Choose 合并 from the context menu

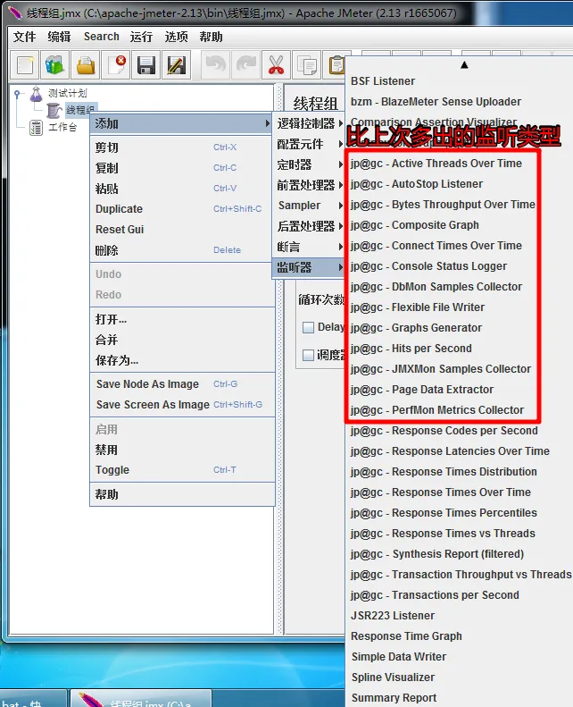tap(182, 340)
